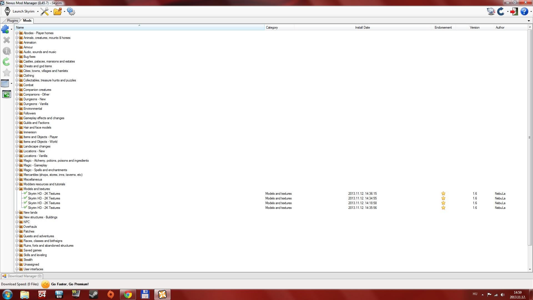533x300 pixels.
Task: Open the blue Help question mark icon
Action: (x=524, y=11)
